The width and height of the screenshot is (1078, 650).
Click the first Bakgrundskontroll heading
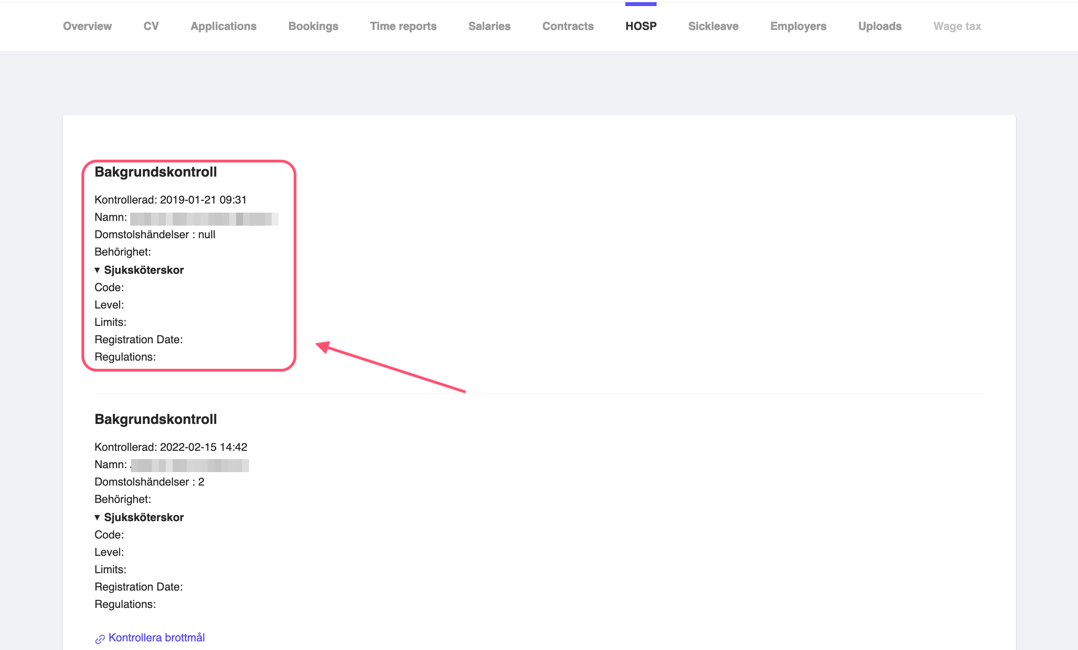155,172
